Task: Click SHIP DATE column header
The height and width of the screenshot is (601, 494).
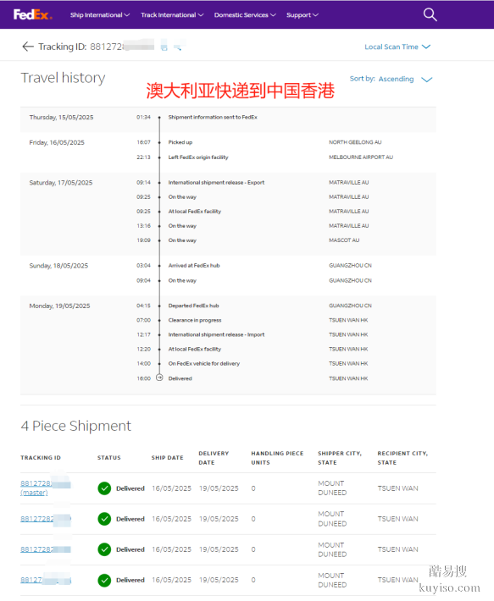Action: pos(167,458)
